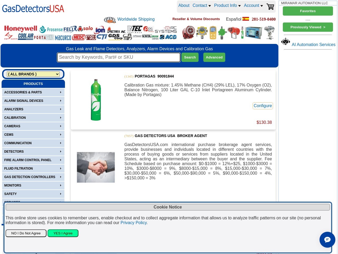
Task: Expand ALARM SIGNAL DEVICES category
Action: coord(33,101)
